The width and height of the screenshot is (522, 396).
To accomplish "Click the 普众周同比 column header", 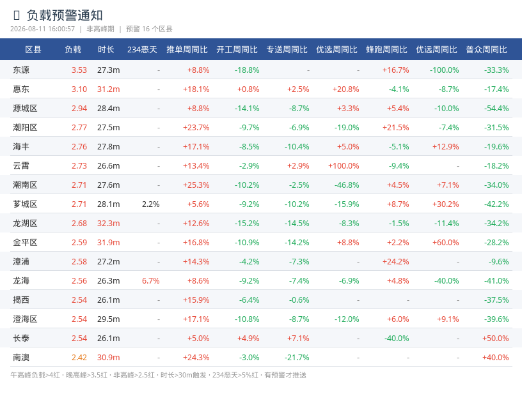I will point(487,50).
